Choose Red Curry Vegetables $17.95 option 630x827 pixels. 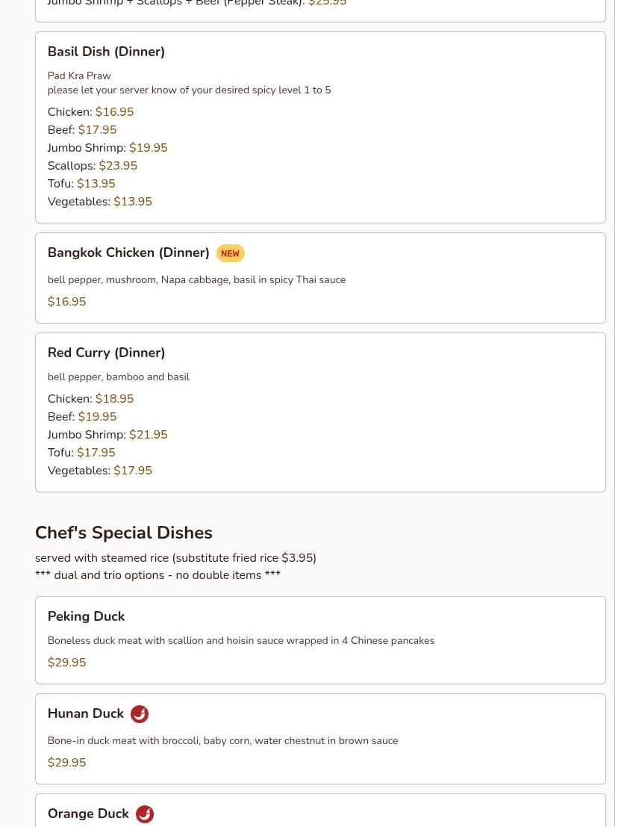(x=99, y=471)
